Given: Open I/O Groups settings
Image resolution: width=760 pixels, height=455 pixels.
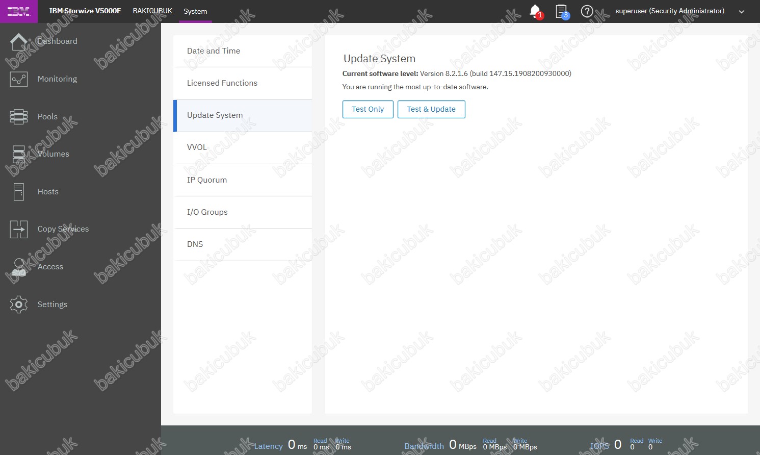Looking at the screenshot, I should point(243,212).
